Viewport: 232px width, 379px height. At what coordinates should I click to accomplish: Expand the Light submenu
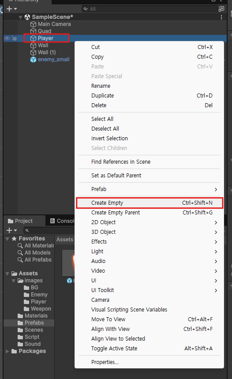[150, 251]
